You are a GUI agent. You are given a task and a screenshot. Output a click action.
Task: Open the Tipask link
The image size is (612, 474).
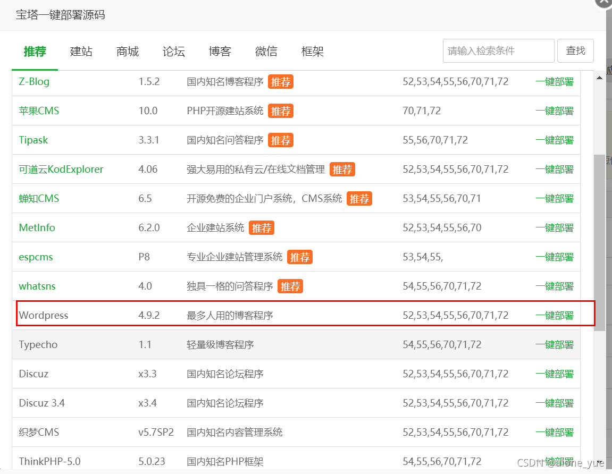click(33, 140)
